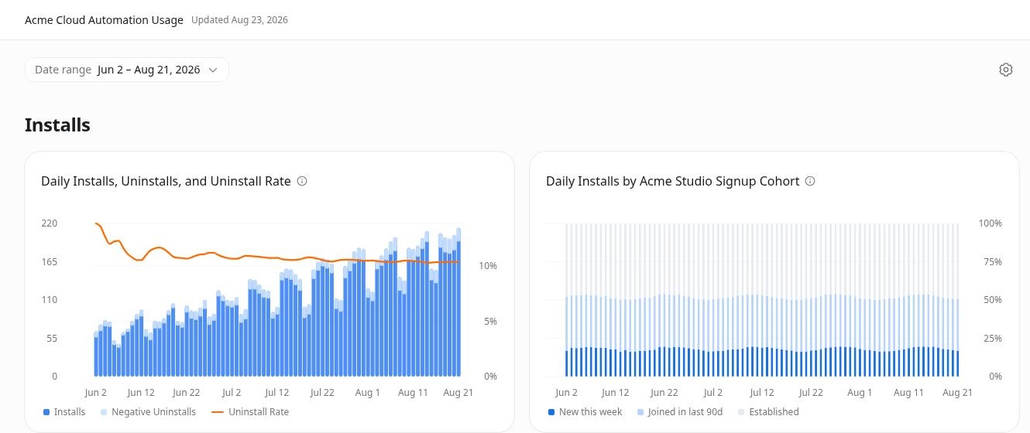Toggle Joined in last 90d legend series
Screen dimensions: 1030x433
click(x=679, y=412)
